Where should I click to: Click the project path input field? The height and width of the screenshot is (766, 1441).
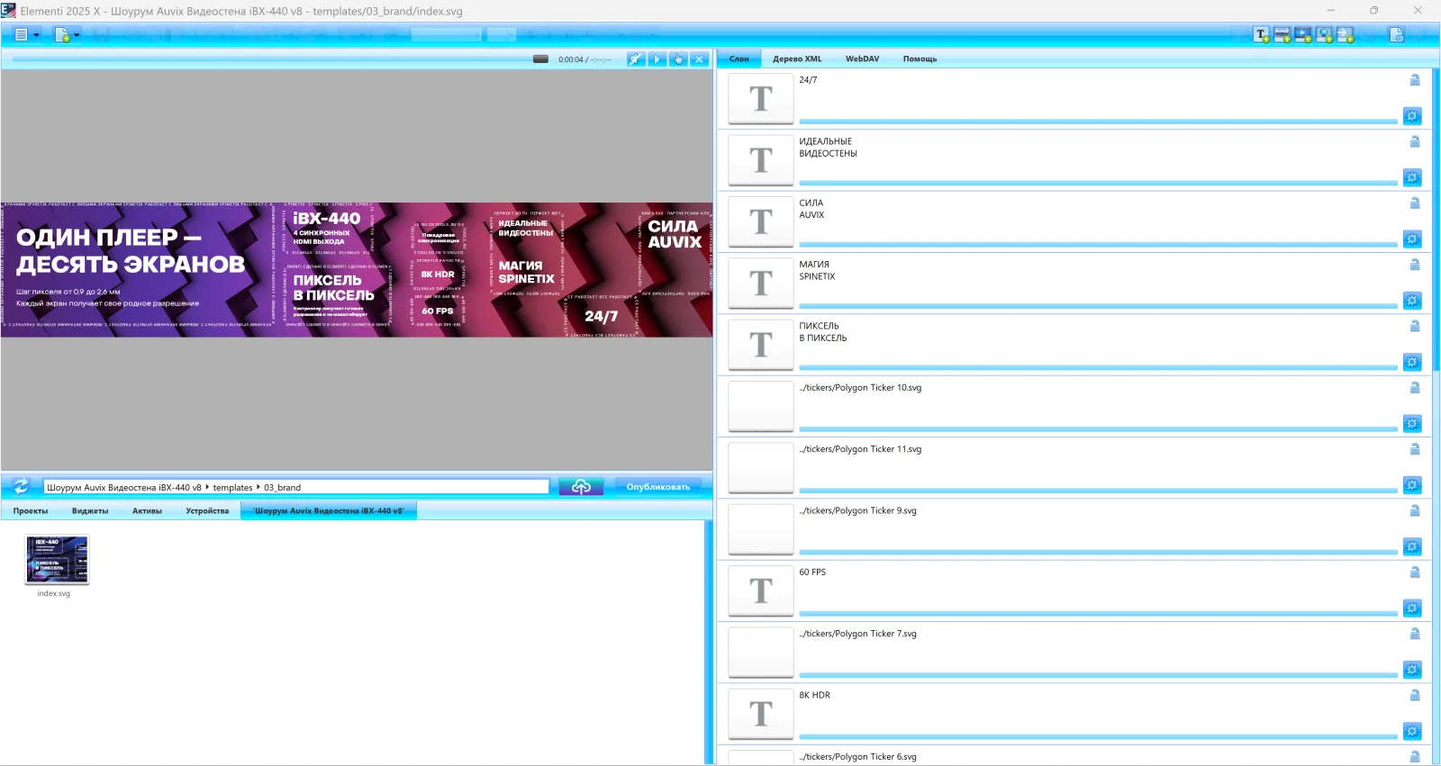296,487
